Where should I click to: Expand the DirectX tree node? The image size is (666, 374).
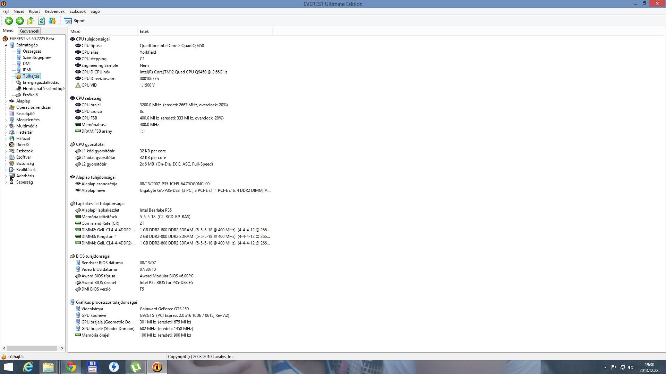6,145
